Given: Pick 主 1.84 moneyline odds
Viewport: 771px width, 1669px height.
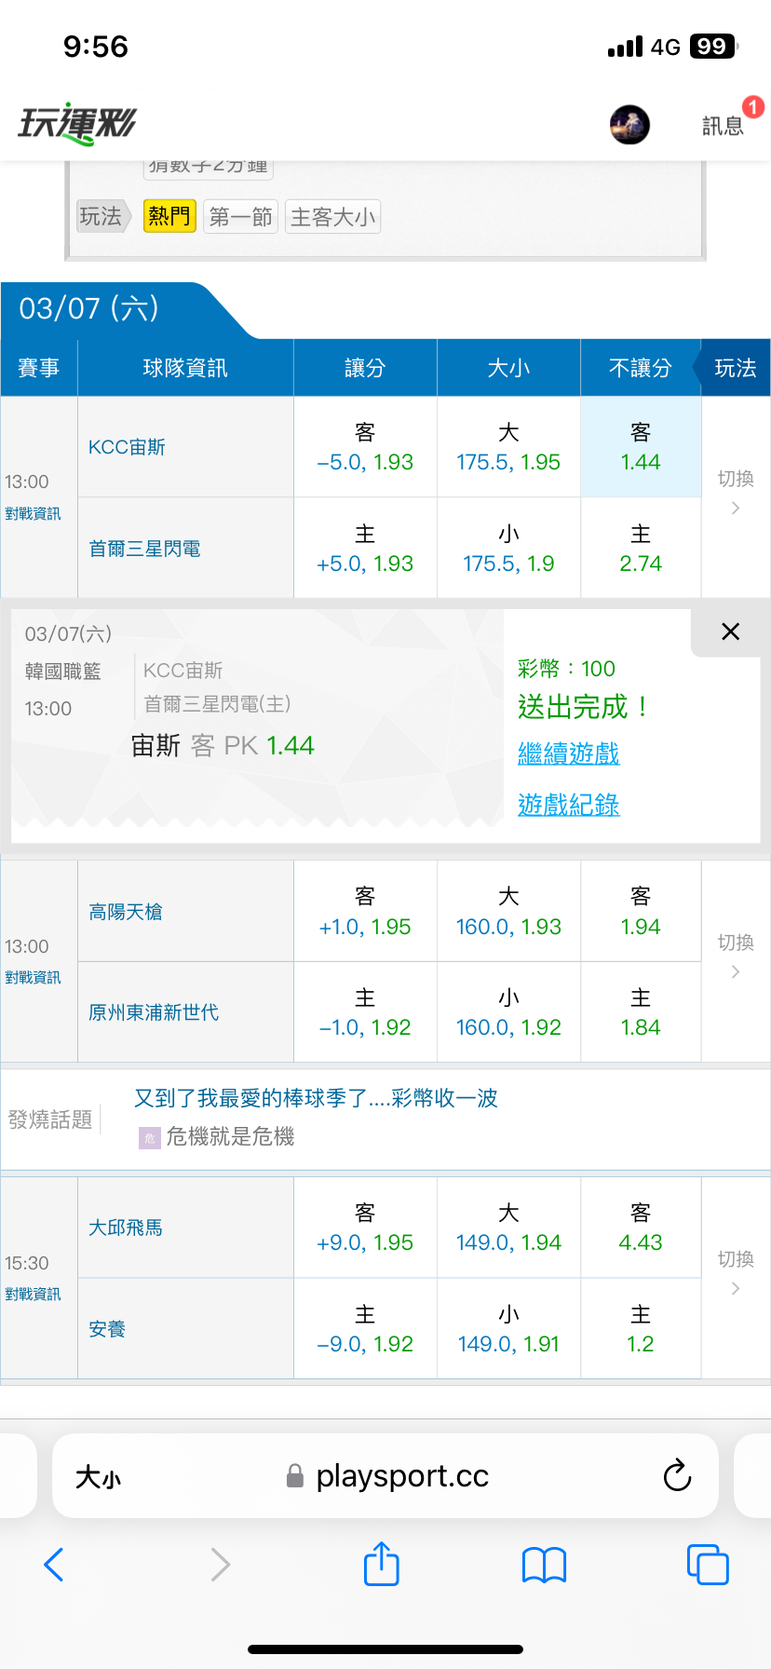Looking at the screenshot, I should (x=641, y=1012).
